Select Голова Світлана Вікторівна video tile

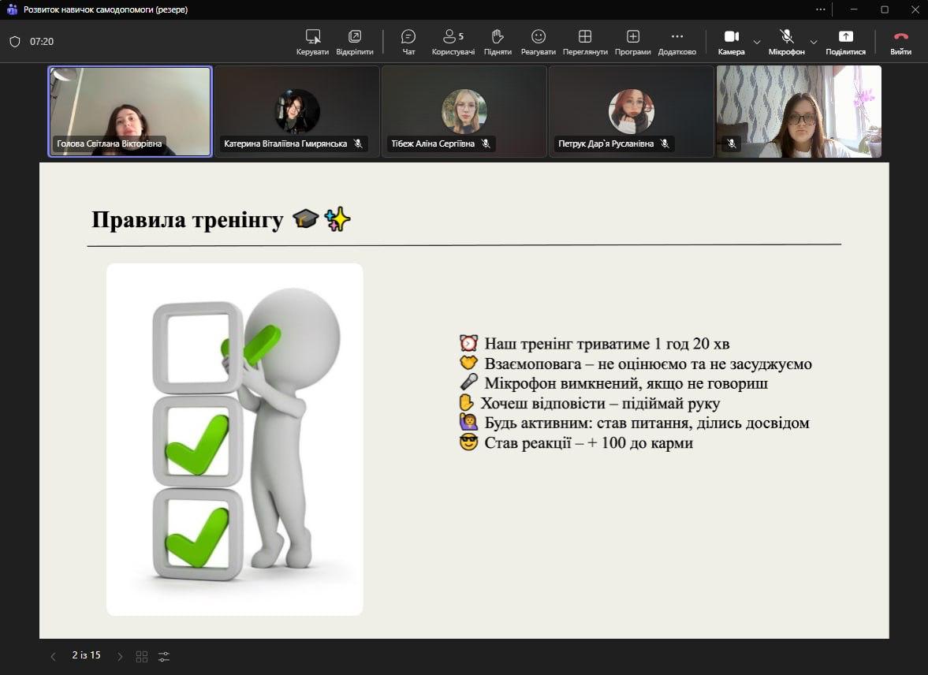130,111
